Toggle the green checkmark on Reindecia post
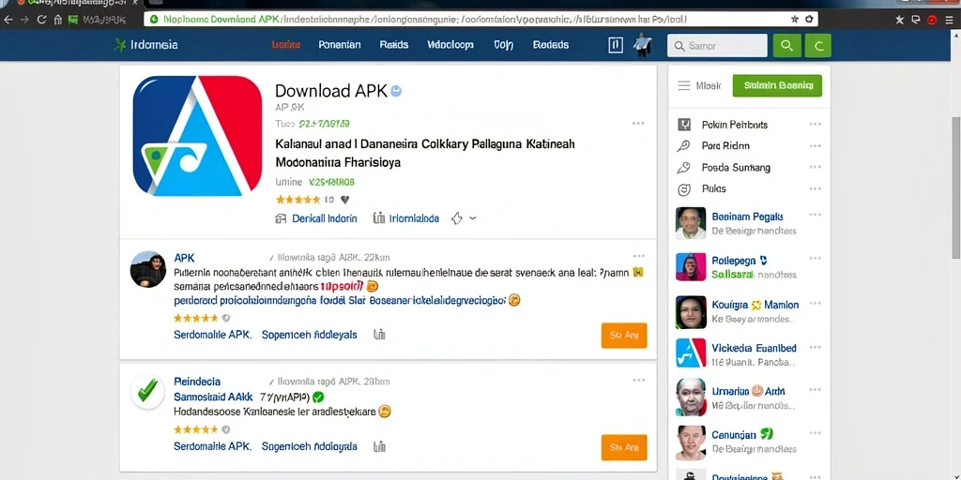 pos(147,391)
